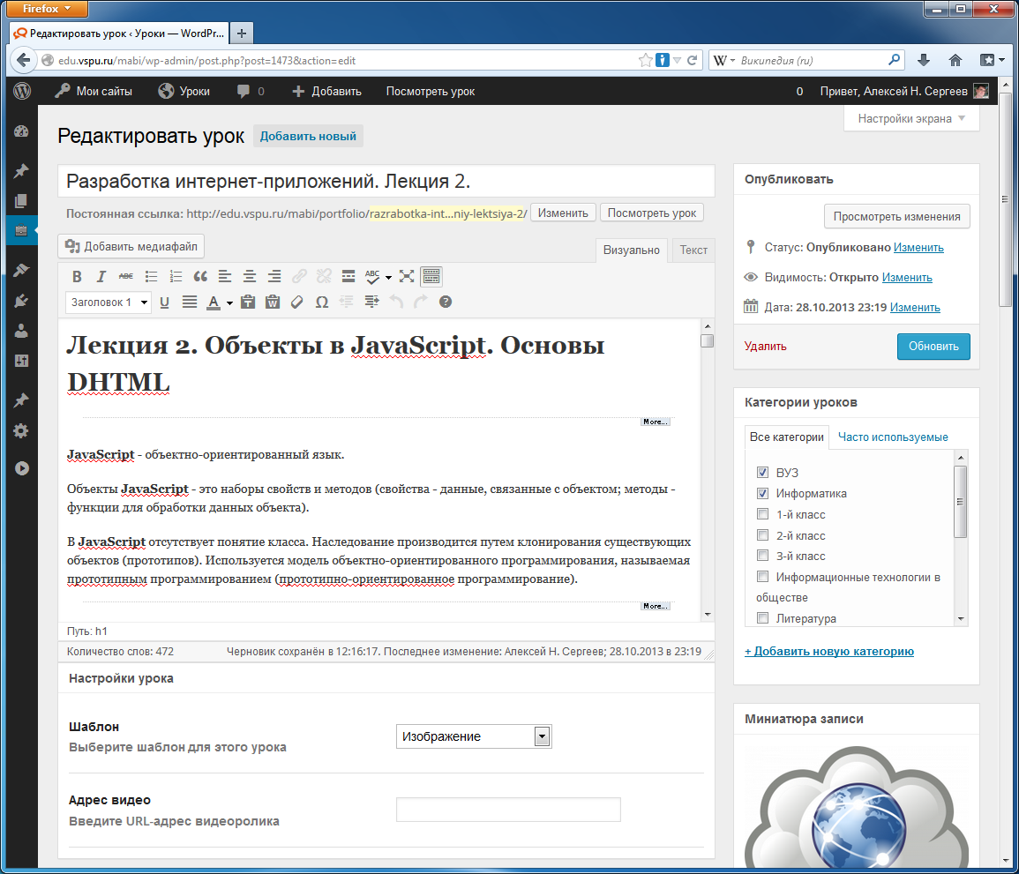Open the editor help icon
The width and height of the screenshot is (1019, 874).
[446, 302]
